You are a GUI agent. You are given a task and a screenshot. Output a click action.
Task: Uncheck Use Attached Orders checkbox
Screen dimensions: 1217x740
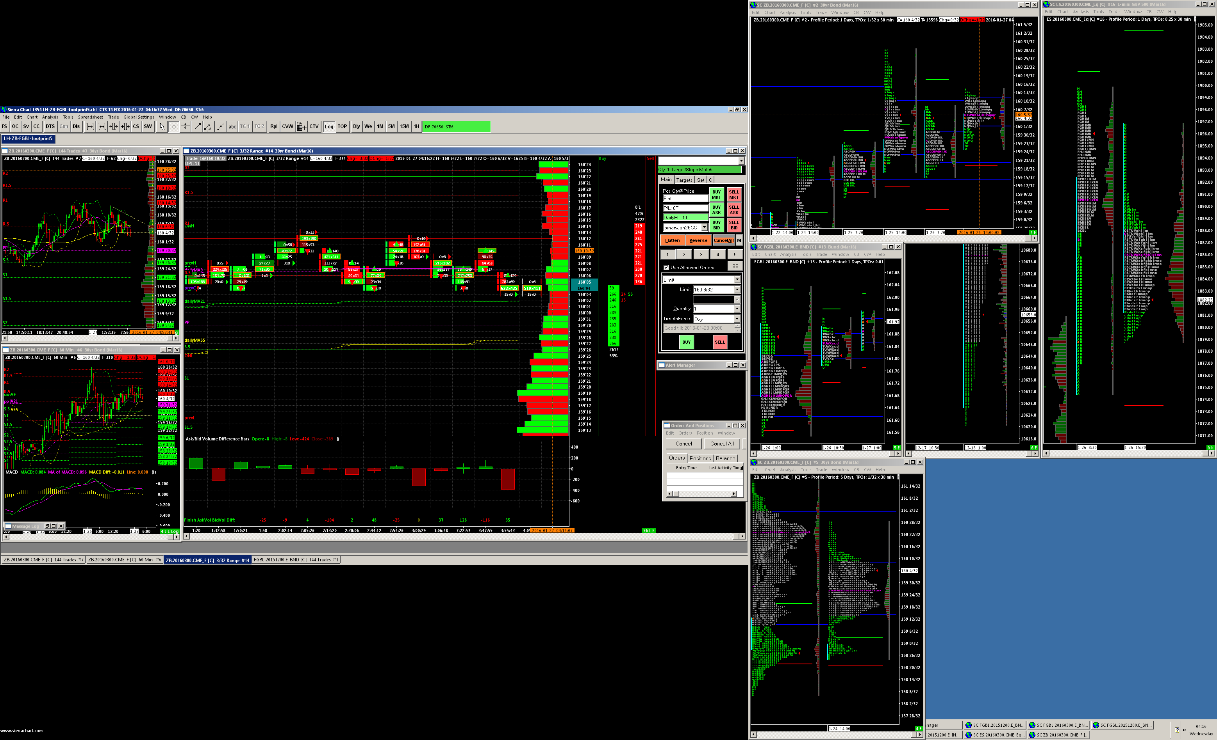pos(666,267)
